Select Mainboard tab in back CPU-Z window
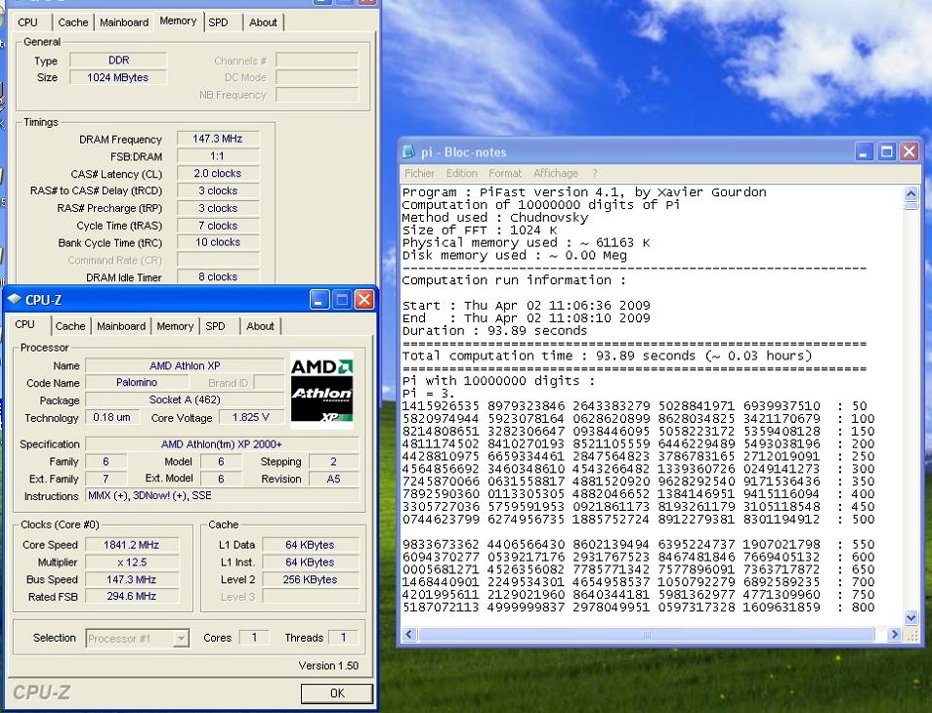The image size is (932, 713). click(x=124, y=22)
